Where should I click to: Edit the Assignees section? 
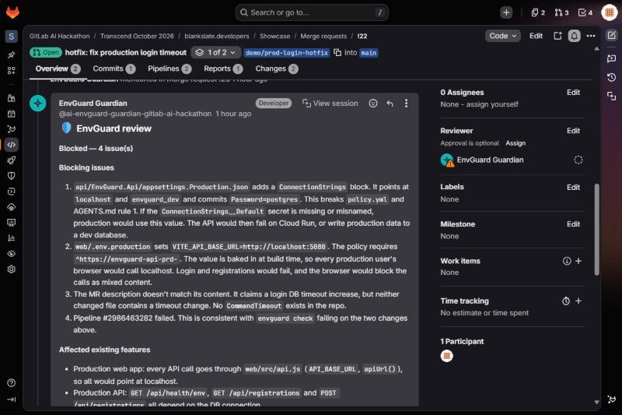(x=573, y=92)
